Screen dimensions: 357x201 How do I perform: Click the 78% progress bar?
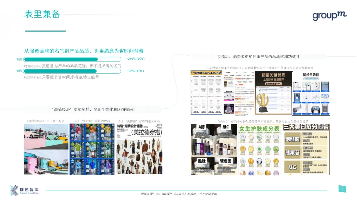[x=73, y=59]
